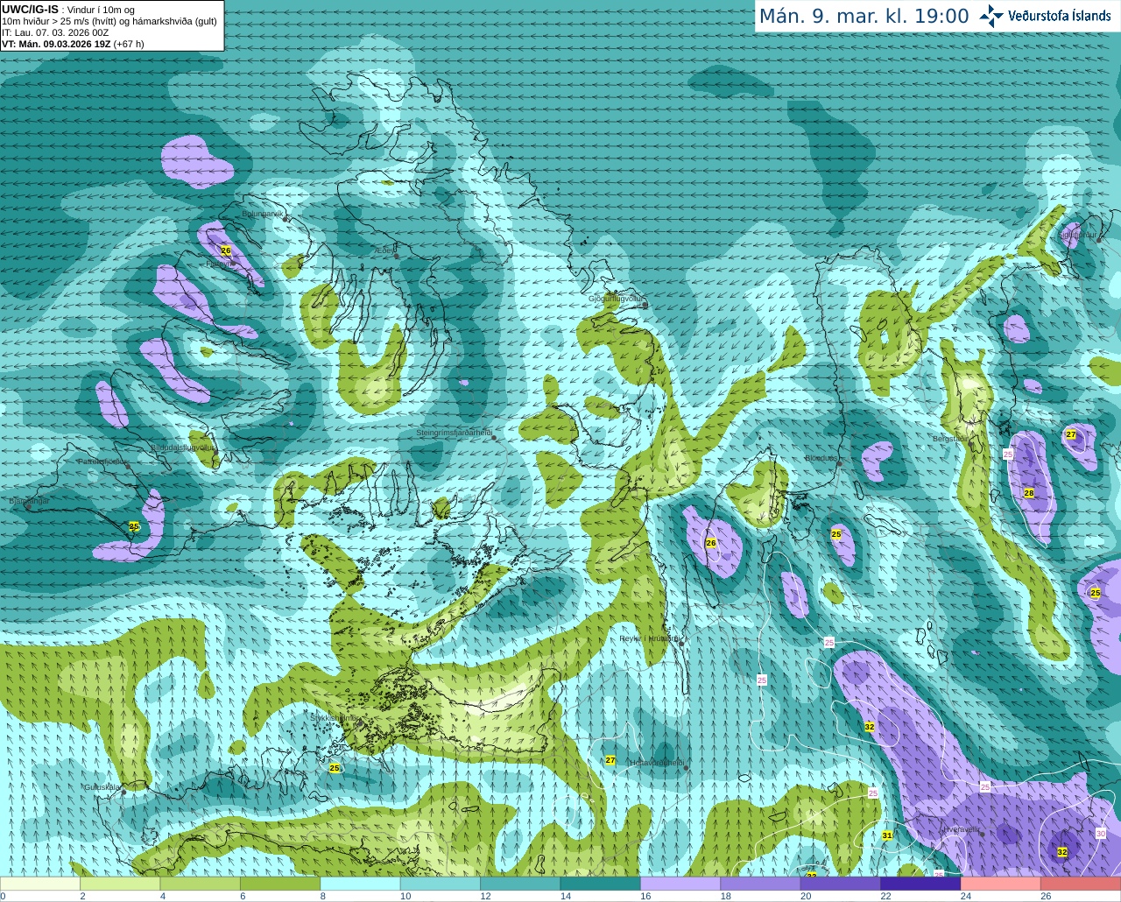Select the Blönduós station label
Viewport: 1121px width, 902px height.
[x=821, y=458]
